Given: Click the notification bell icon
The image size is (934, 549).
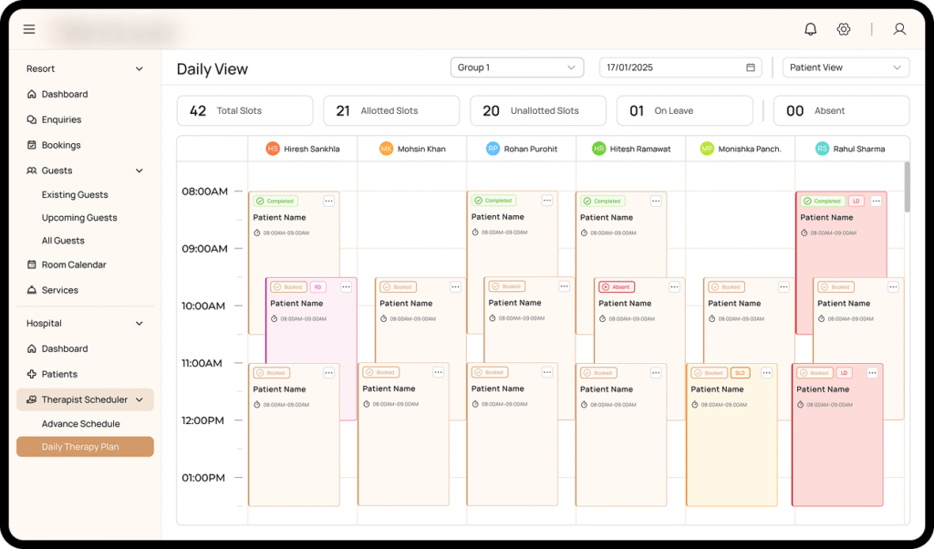Looking at the screenshot, I should 810,29.
